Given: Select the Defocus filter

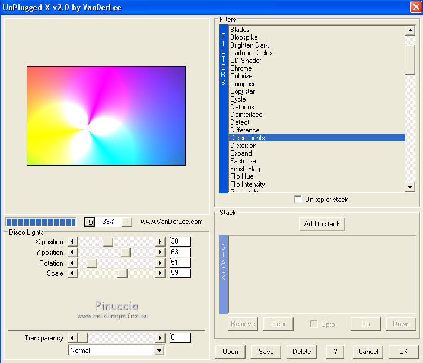Looking at the screenshot, I should [317, 107].
